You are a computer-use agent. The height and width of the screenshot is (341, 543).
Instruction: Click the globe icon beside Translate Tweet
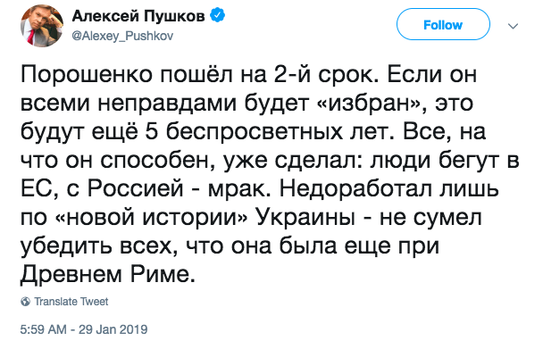click(25, 302)
